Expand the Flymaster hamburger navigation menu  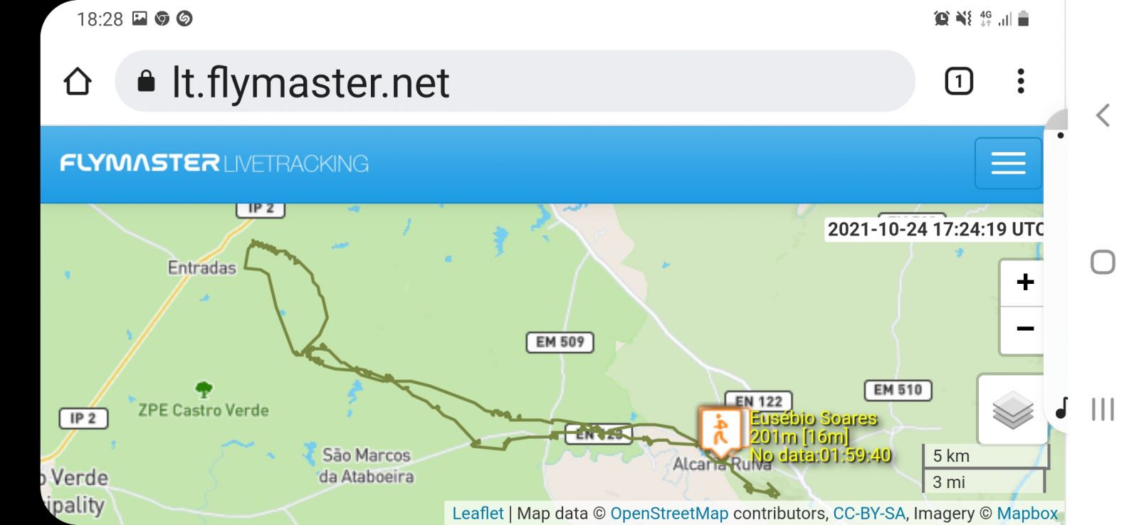(x=1008, y=163)
